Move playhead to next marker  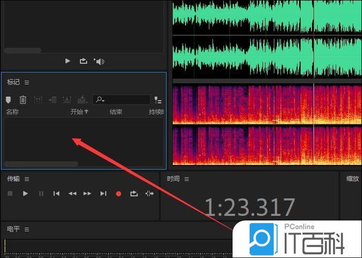tap(103, 194)
